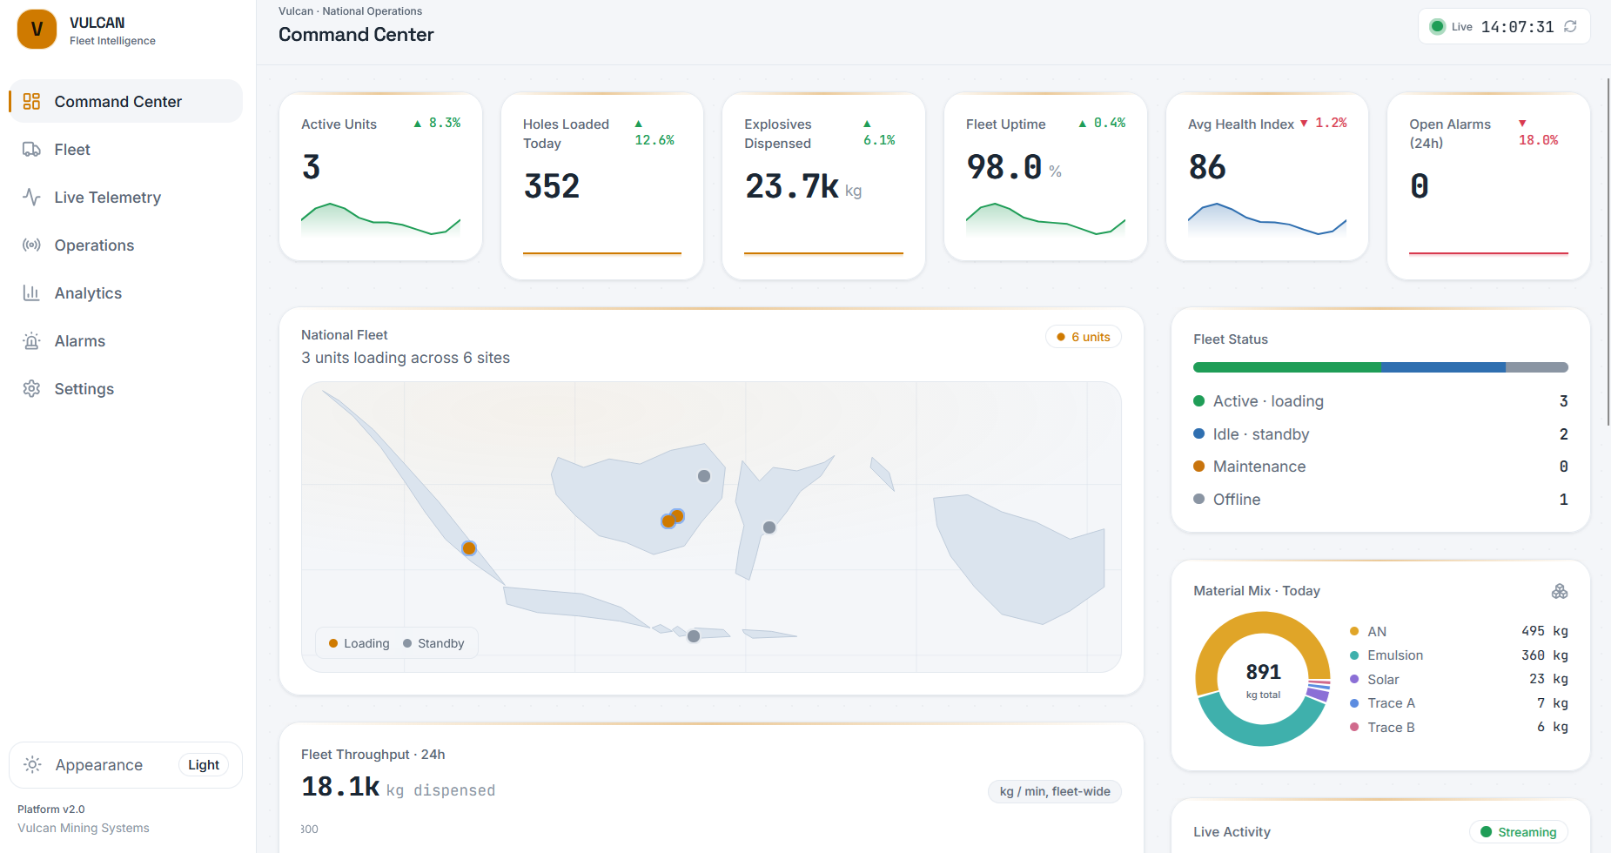Click the blue segment of the Fleet Status bar

point(1443,367)
